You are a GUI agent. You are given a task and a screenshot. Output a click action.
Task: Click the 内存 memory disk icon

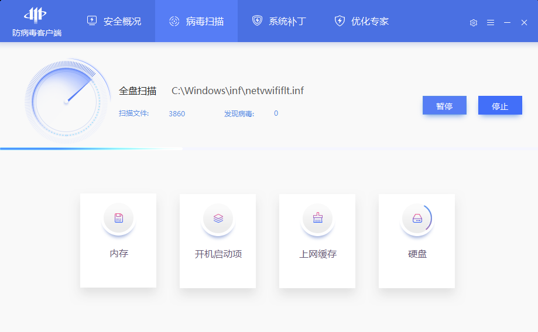(x=118, y=219)
